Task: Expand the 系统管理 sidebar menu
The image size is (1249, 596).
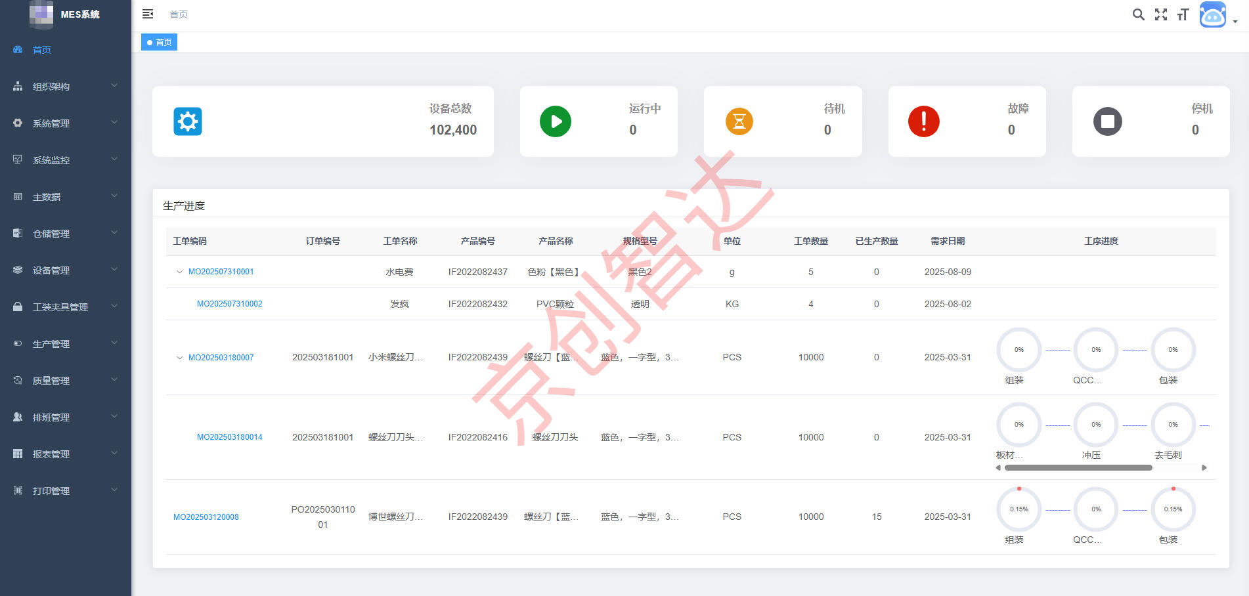Action: point(64,123)
